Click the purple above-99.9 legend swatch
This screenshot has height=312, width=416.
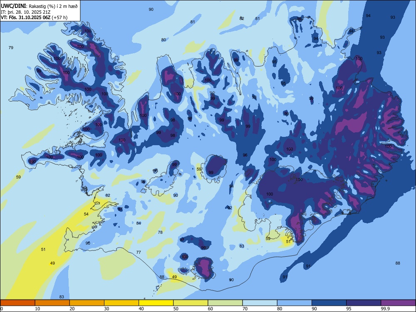[x=398, y=303]
